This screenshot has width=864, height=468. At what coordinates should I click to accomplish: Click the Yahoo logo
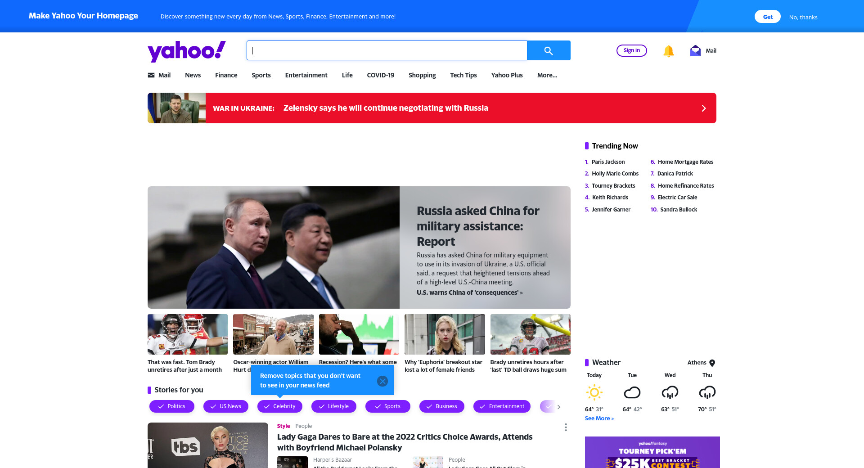pyautogui.click(x=187, y=51)
